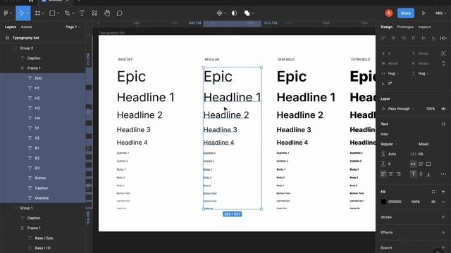The image size is (451, 253).
Task: Click the Align vertical centers icon
Action: [x=424, y=38]
